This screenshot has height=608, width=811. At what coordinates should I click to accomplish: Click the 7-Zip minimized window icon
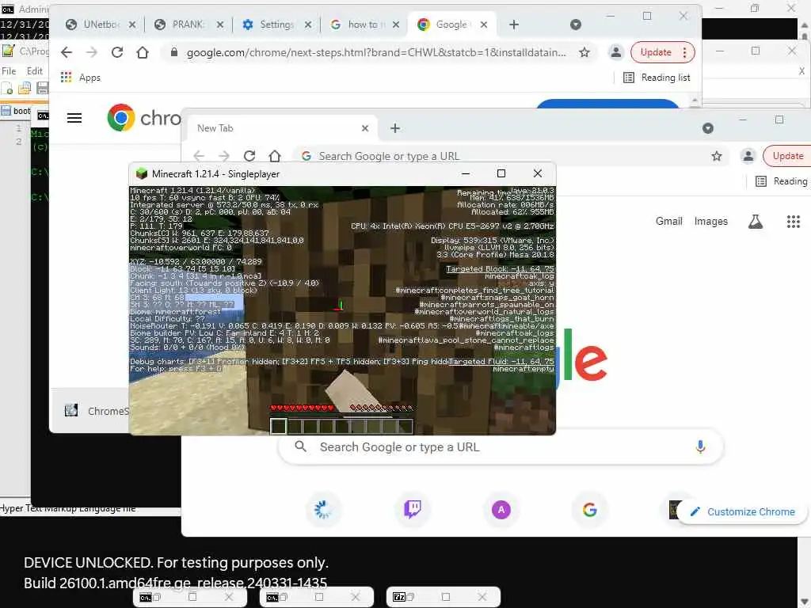click(399, 597)
